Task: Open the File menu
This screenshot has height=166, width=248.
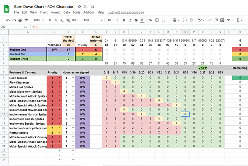Action: 16,12
